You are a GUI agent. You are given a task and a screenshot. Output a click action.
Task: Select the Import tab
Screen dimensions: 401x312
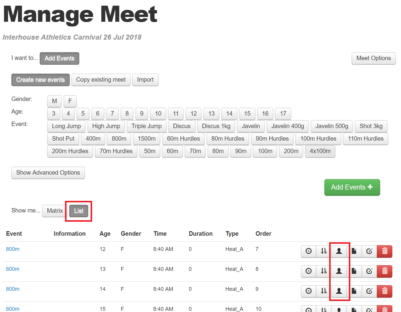point(145,80)
